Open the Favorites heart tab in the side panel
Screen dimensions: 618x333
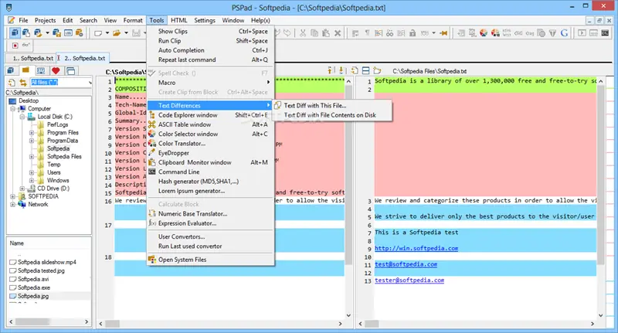coord(56,71)
